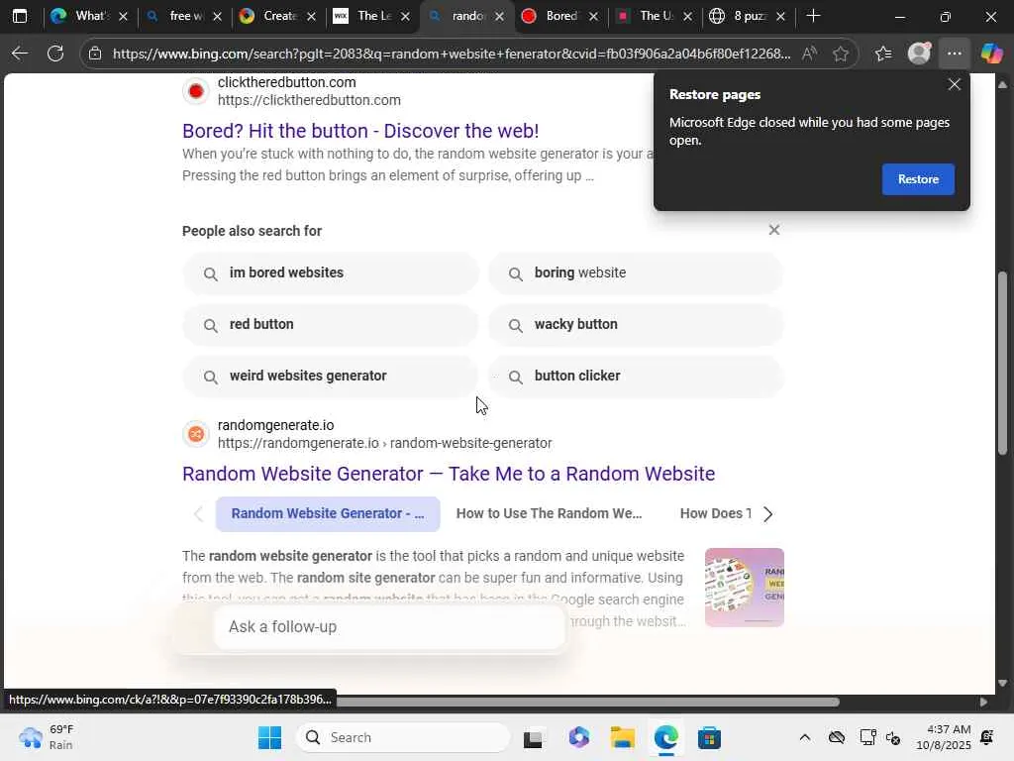Open the tab actions menu icon
The width and height of the screenshot is (1014, 761).
pyautogui.click(x=20, y=16)
